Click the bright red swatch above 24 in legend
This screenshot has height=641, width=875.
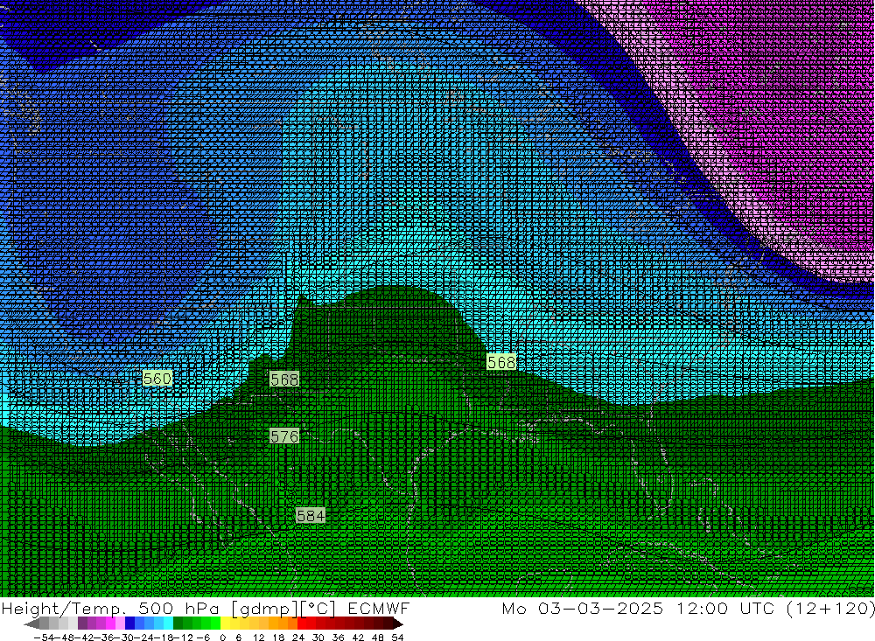coord(302,624)
